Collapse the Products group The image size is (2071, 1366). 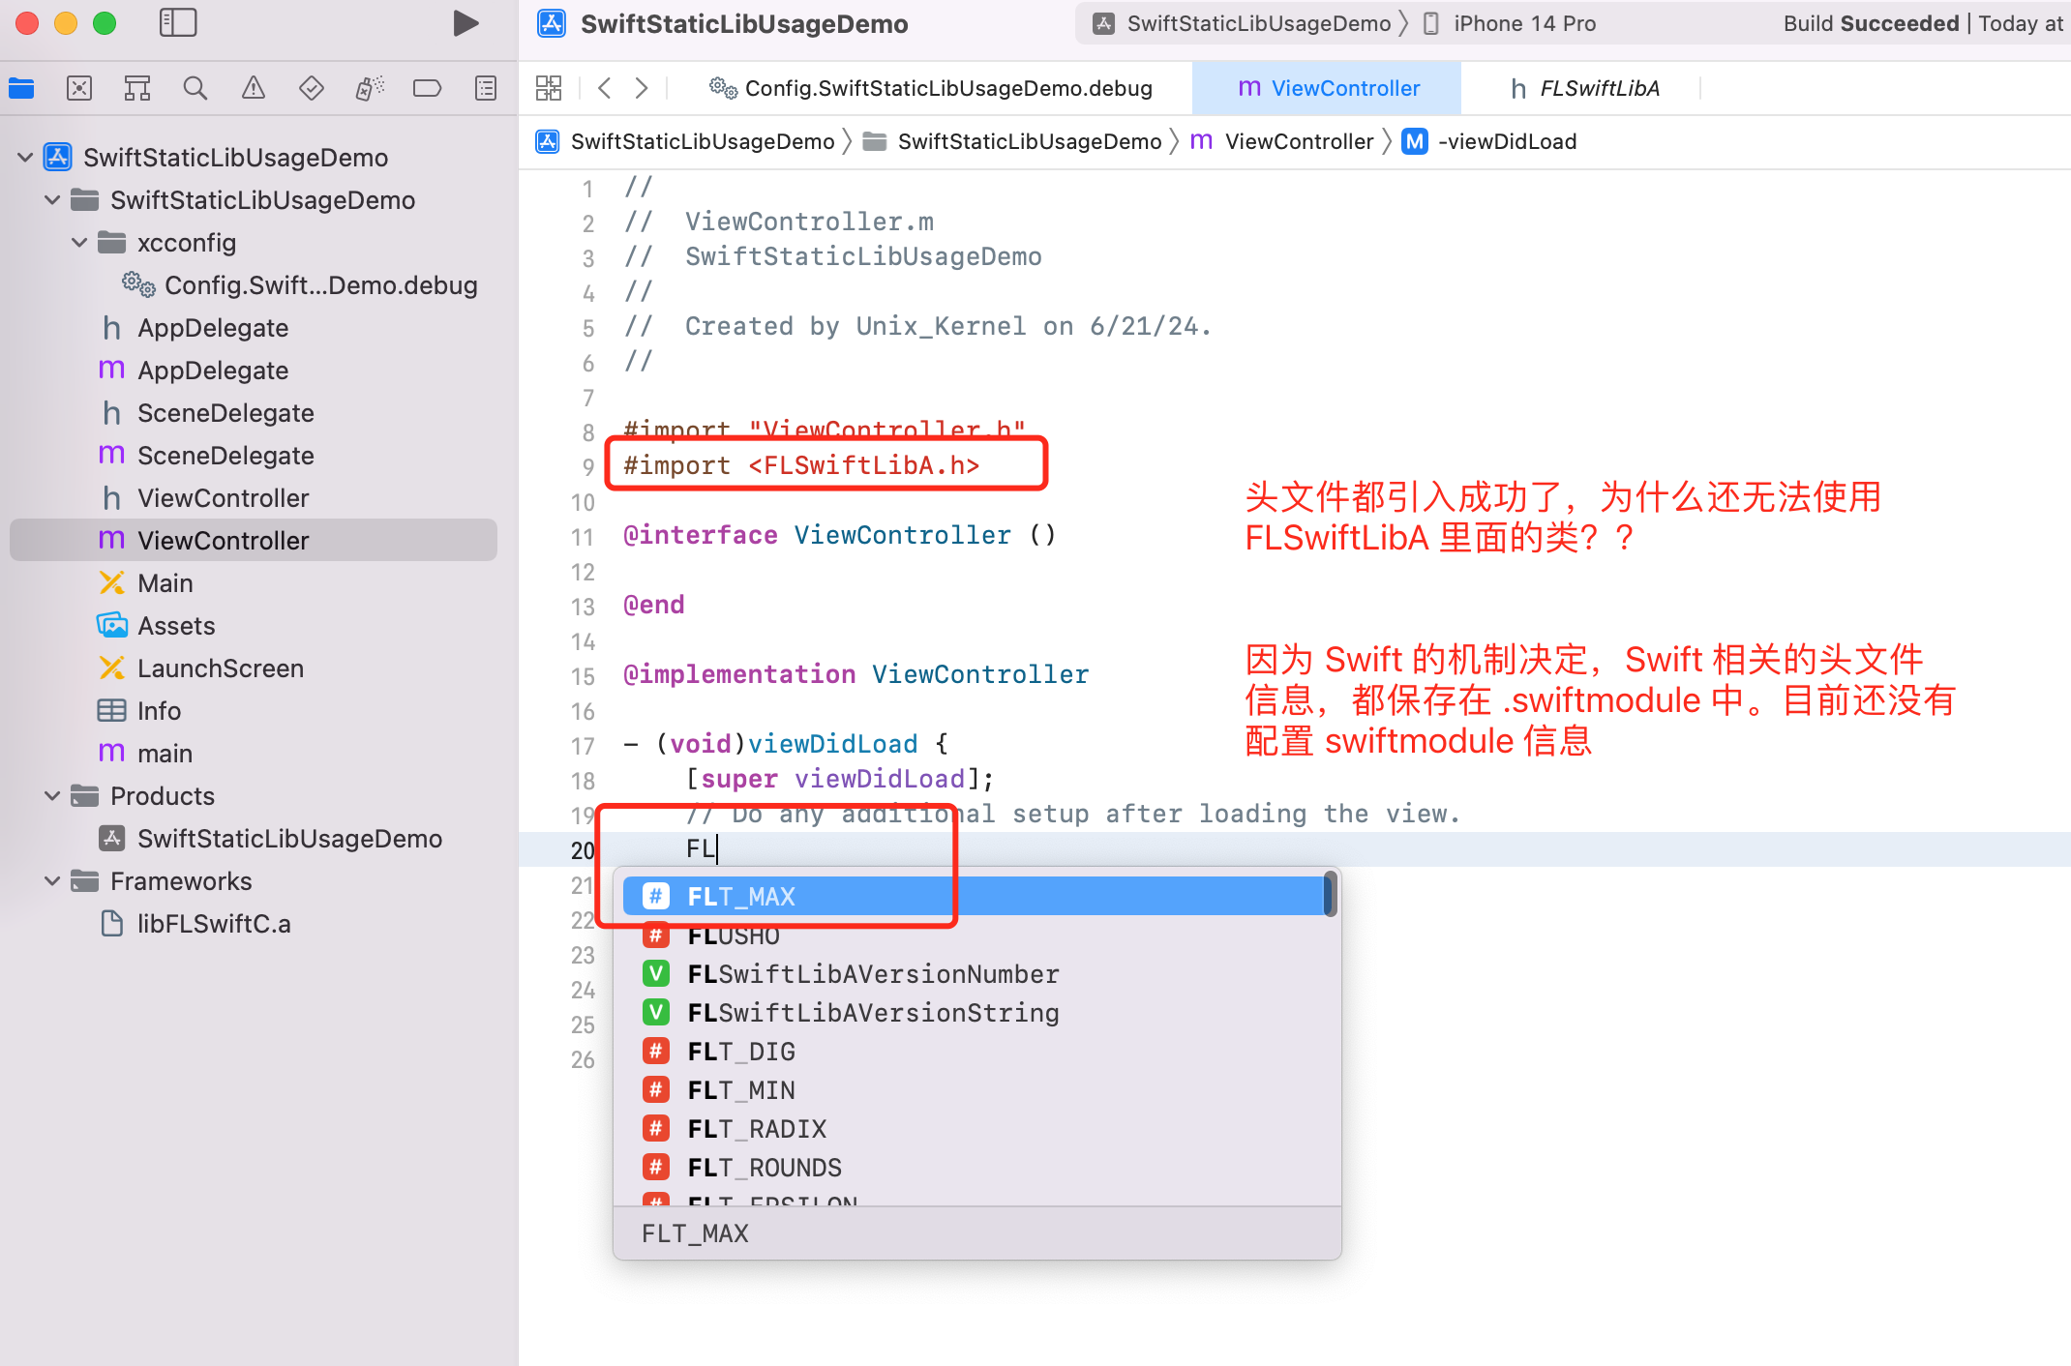(53, 796)
